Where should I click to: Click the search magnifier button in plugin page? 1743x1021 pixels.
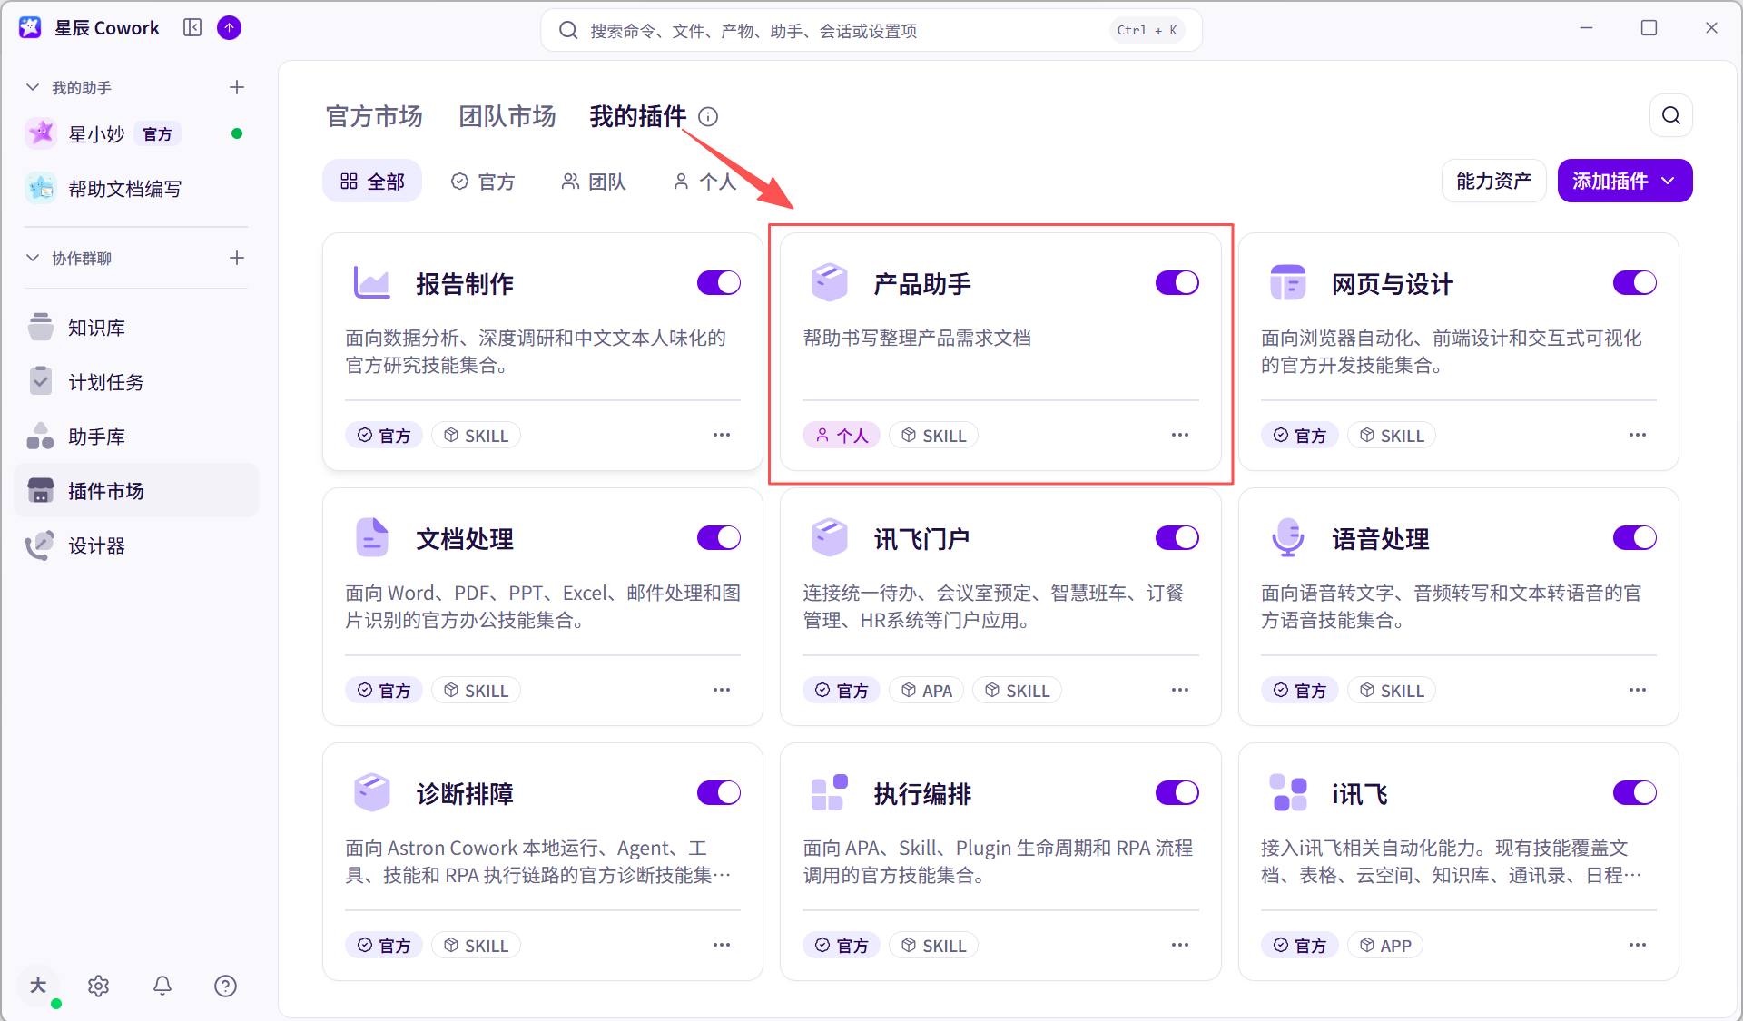1671,115
